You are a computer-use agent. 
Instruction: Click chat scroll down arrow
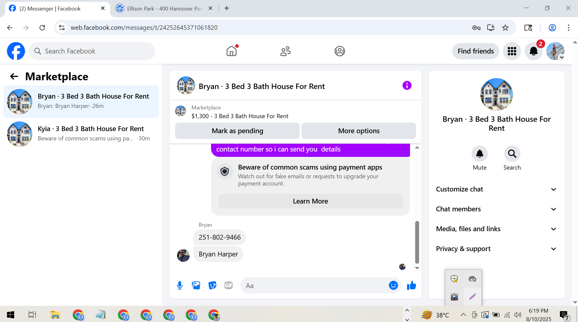coord(417,268)
